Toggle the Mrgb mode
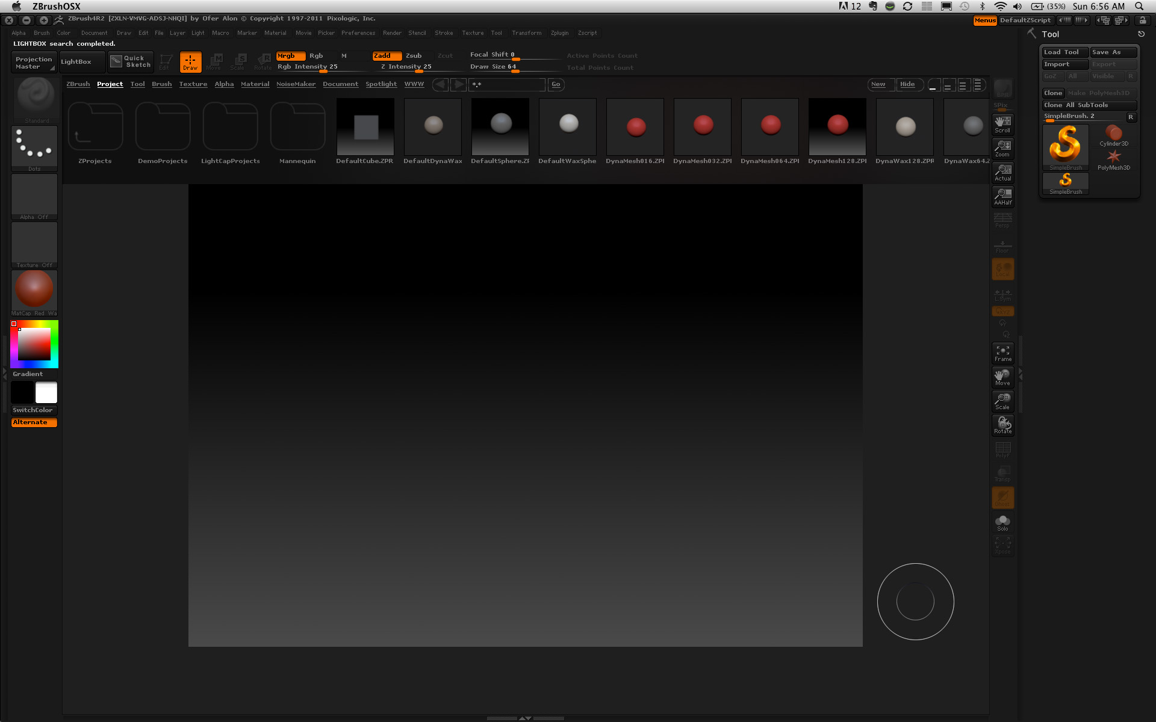This screenshot has width=1156, height=722. [x=291, y=55]
